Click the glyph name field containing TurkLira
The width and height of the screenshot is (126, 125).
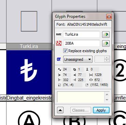82,34
